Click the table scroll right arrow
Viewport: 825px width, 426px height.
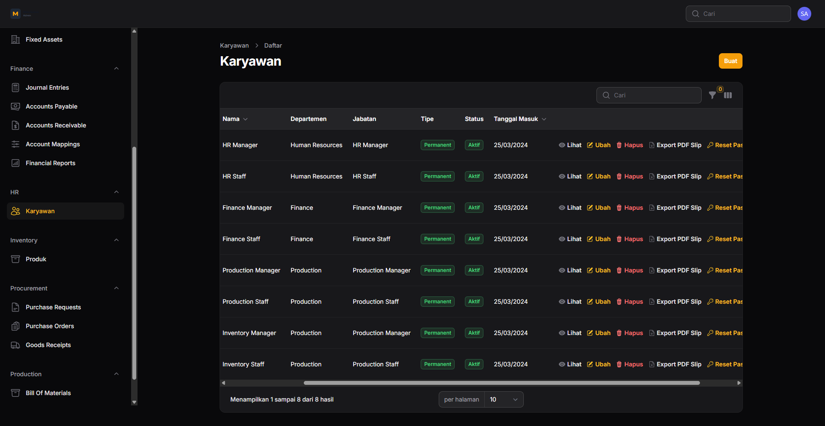(739, 383)
